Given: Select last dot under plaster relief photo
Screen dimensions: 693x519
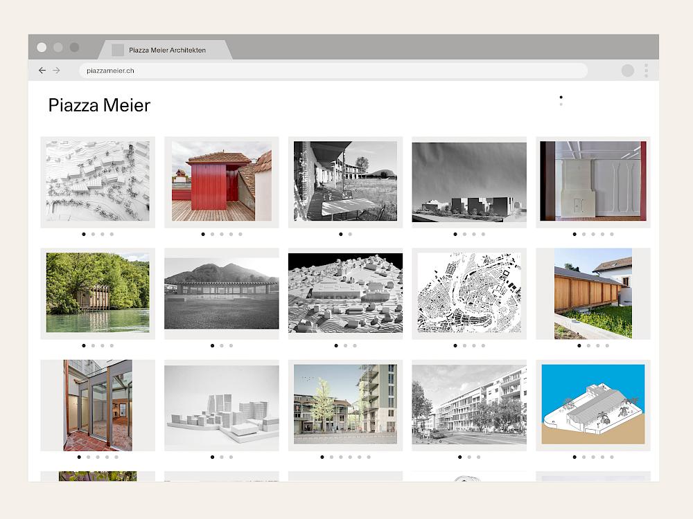Looking at the screenshot, I should (x=612, y=235).
